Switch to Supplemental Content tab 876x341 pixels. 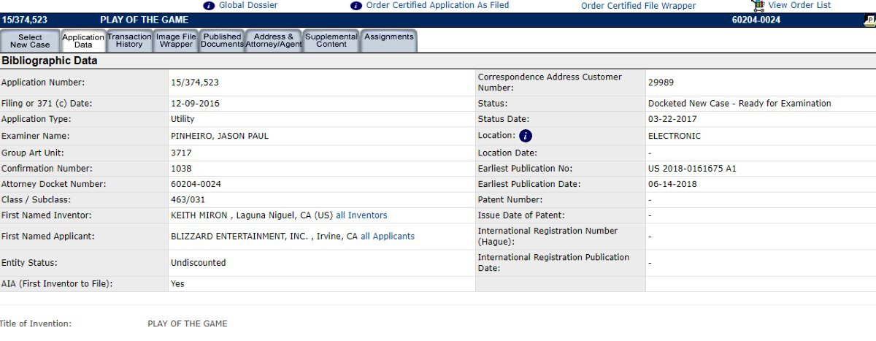[331, 40]
